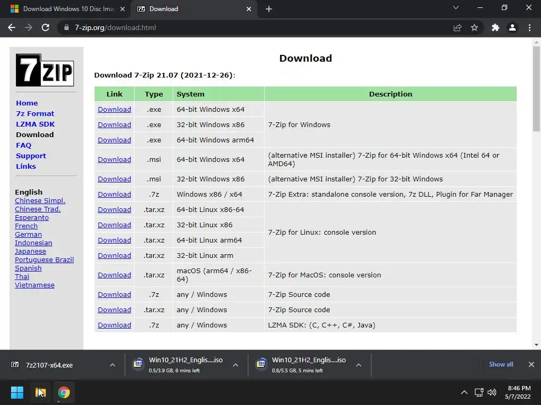Click first Win10 ISO download icon (0.5/3.9 GB)

point(138,363)
